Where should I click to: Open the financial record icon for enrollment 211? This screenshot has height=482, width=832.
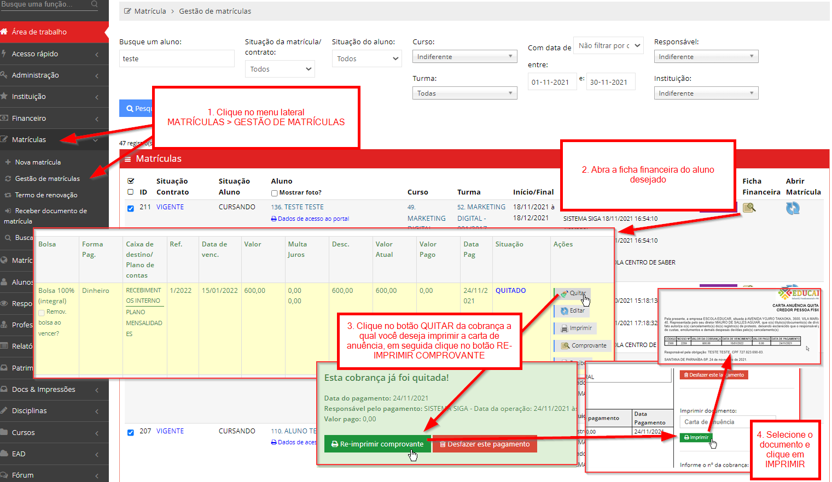point(749,208)
